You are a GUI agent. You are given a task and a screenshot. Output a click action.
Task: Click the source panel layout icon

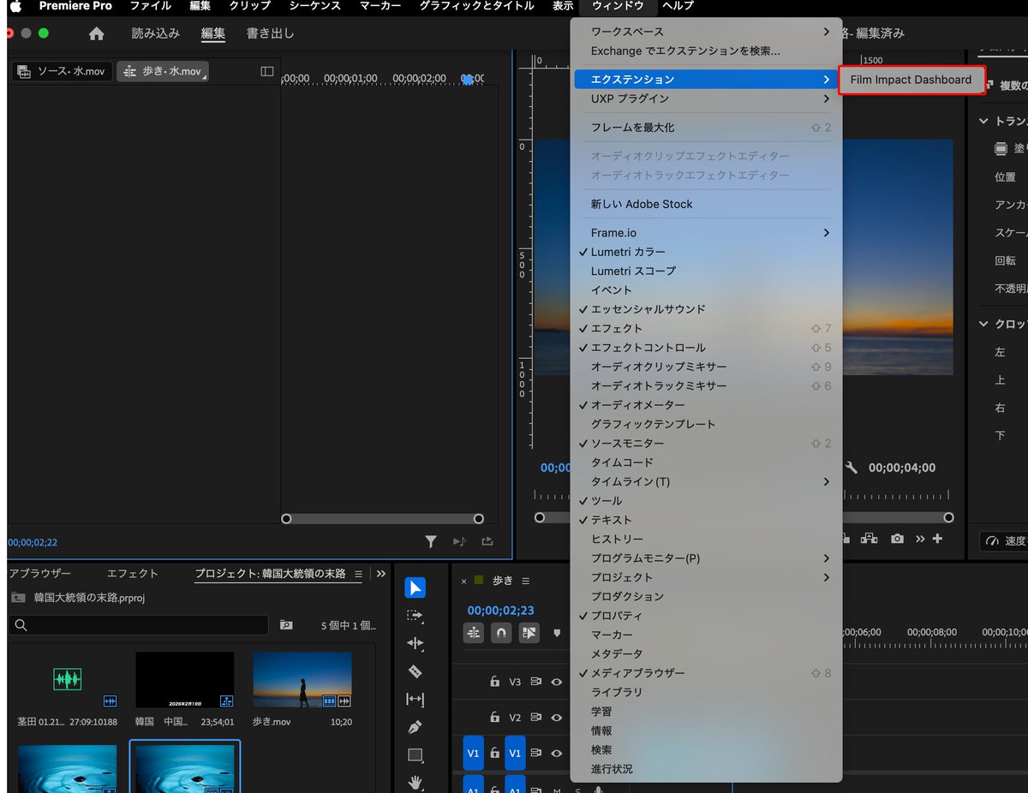coord(266,71)
